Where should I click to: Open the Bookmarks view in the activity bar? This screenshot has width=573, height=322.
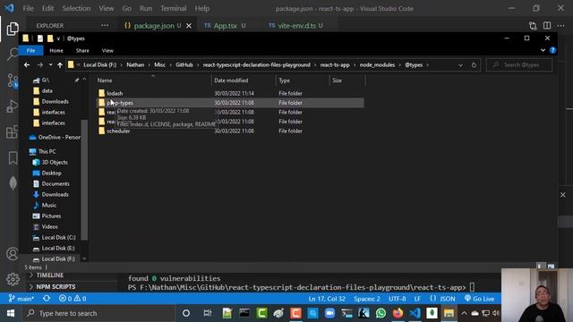[x=13, y=157]
